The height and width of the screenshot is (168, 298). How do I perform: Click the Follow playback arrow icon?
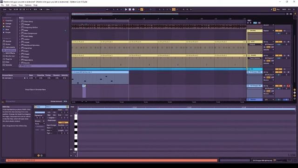pos(107,9)
